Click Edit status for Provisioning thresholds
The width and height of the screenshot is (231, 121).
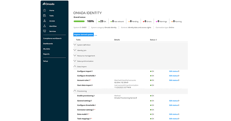(174, 105)
